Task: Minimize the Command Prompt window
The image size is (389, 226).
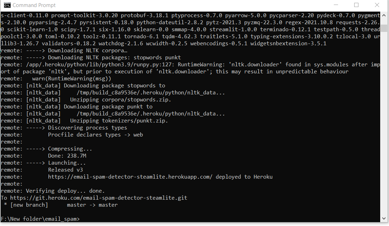Action: pyautogui.click(x=336, y=5)
